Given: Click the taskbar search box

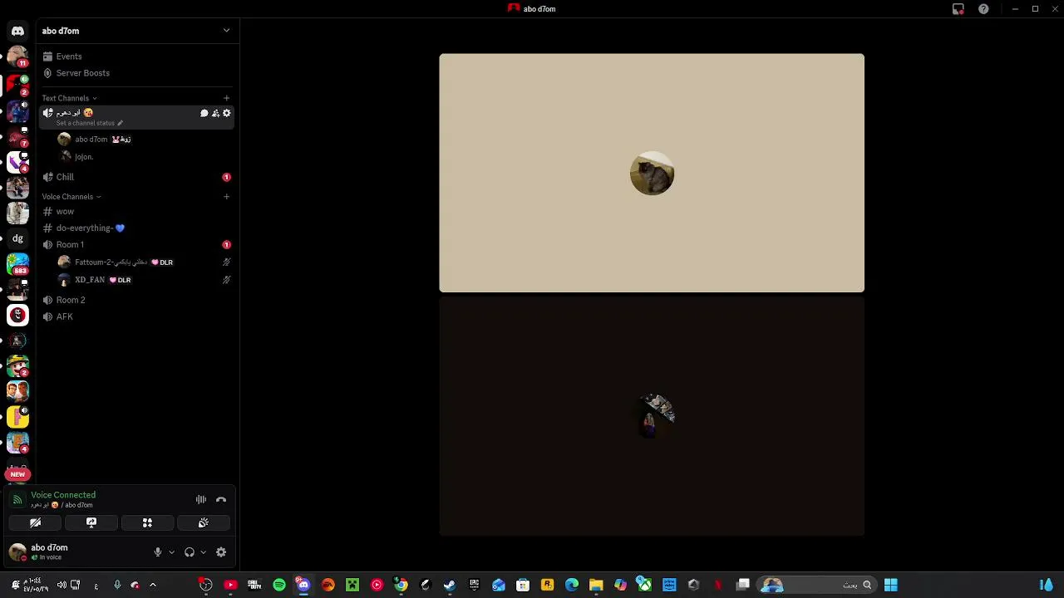Looking at the screenshot, I should point(816,585).
